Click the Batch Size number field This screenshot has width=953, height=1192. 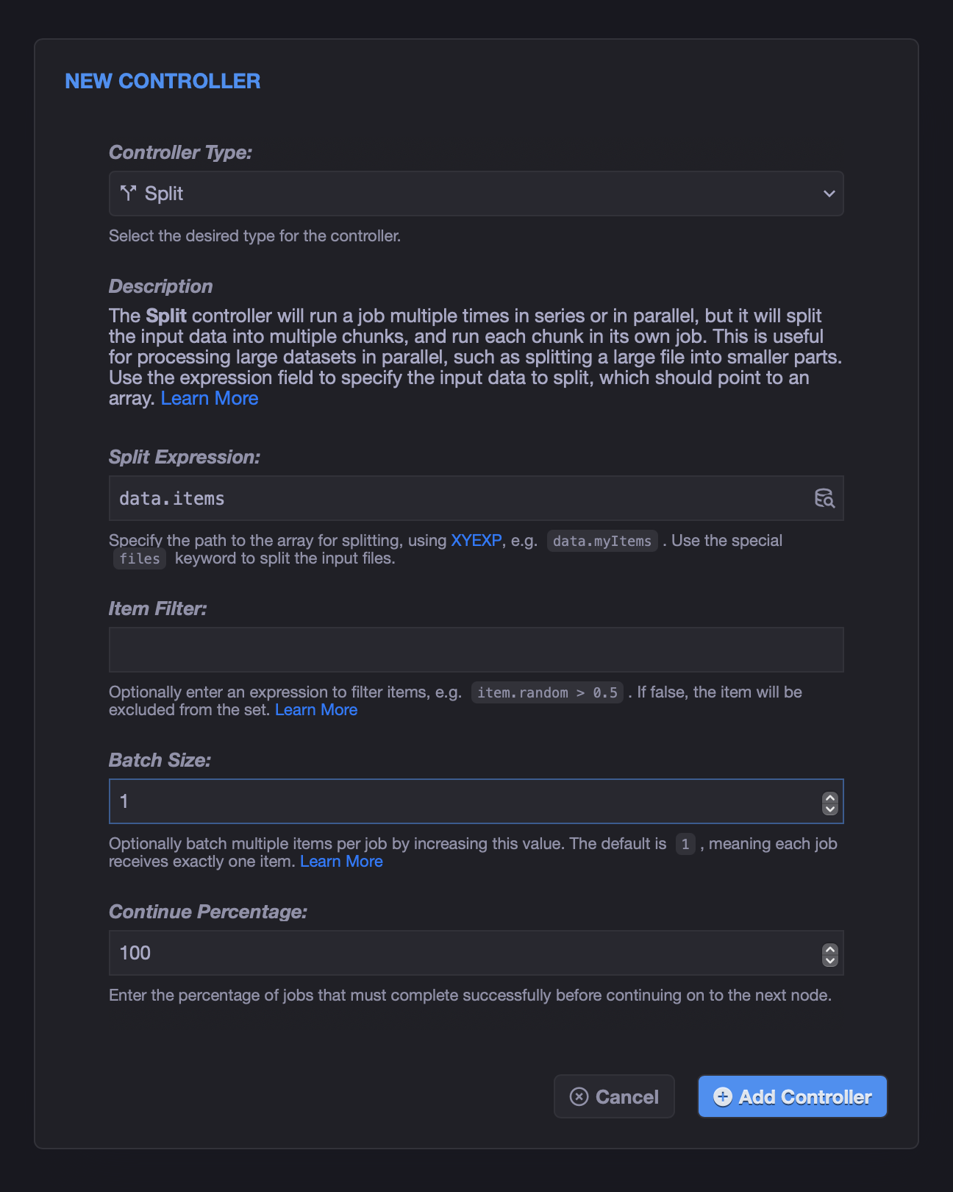click(476, 801)
